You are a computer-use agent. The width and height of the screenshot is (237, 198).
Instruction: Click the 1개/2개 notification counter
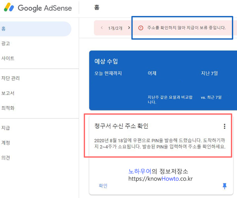(115, 28)
